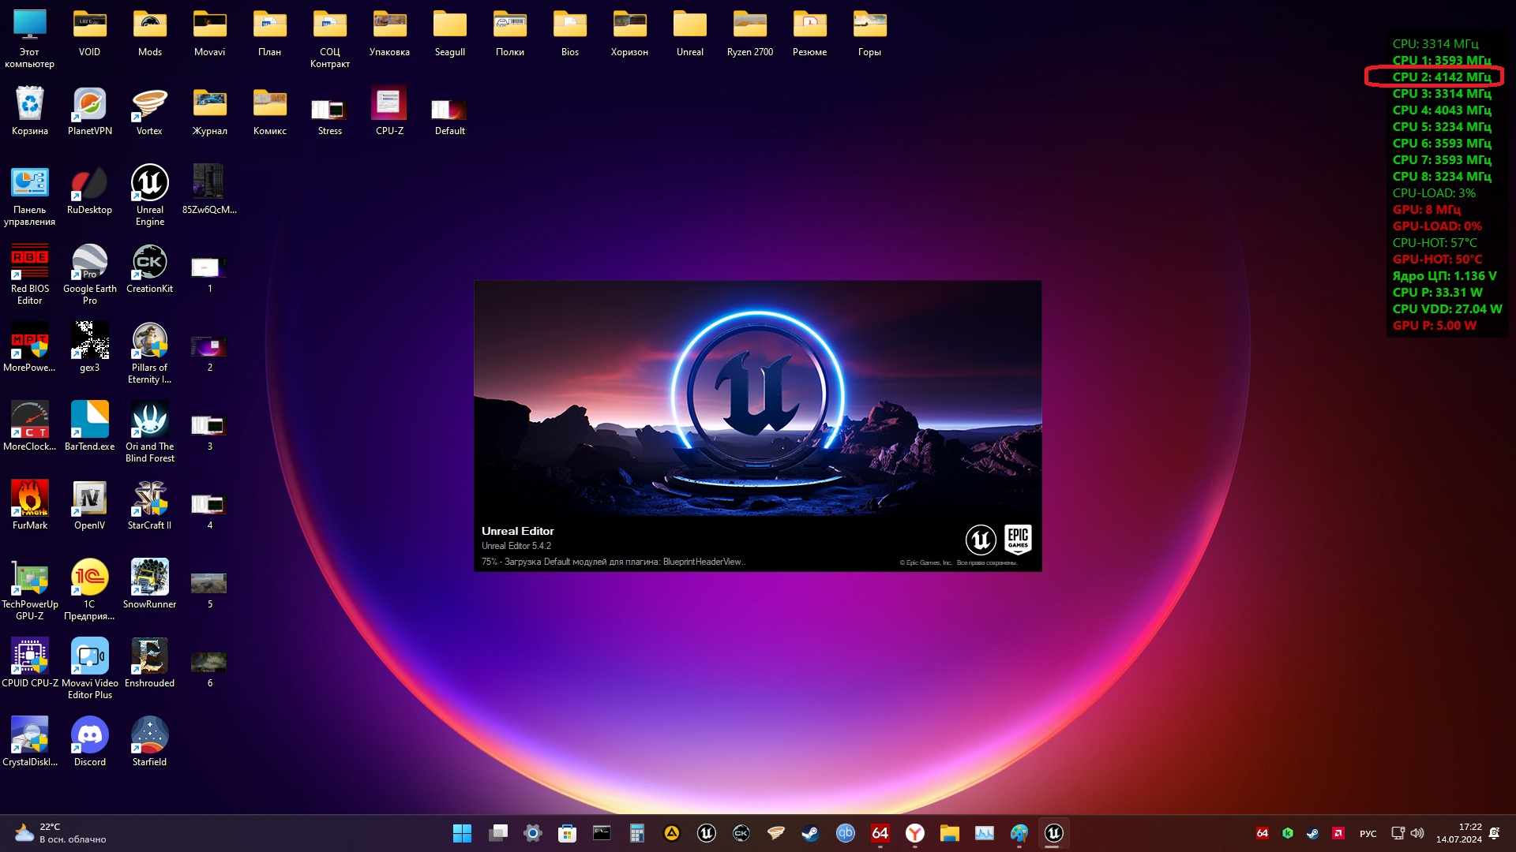Click the File Explorer taskbar icon
Screen dimensions: 1516x852
point(949,833)
